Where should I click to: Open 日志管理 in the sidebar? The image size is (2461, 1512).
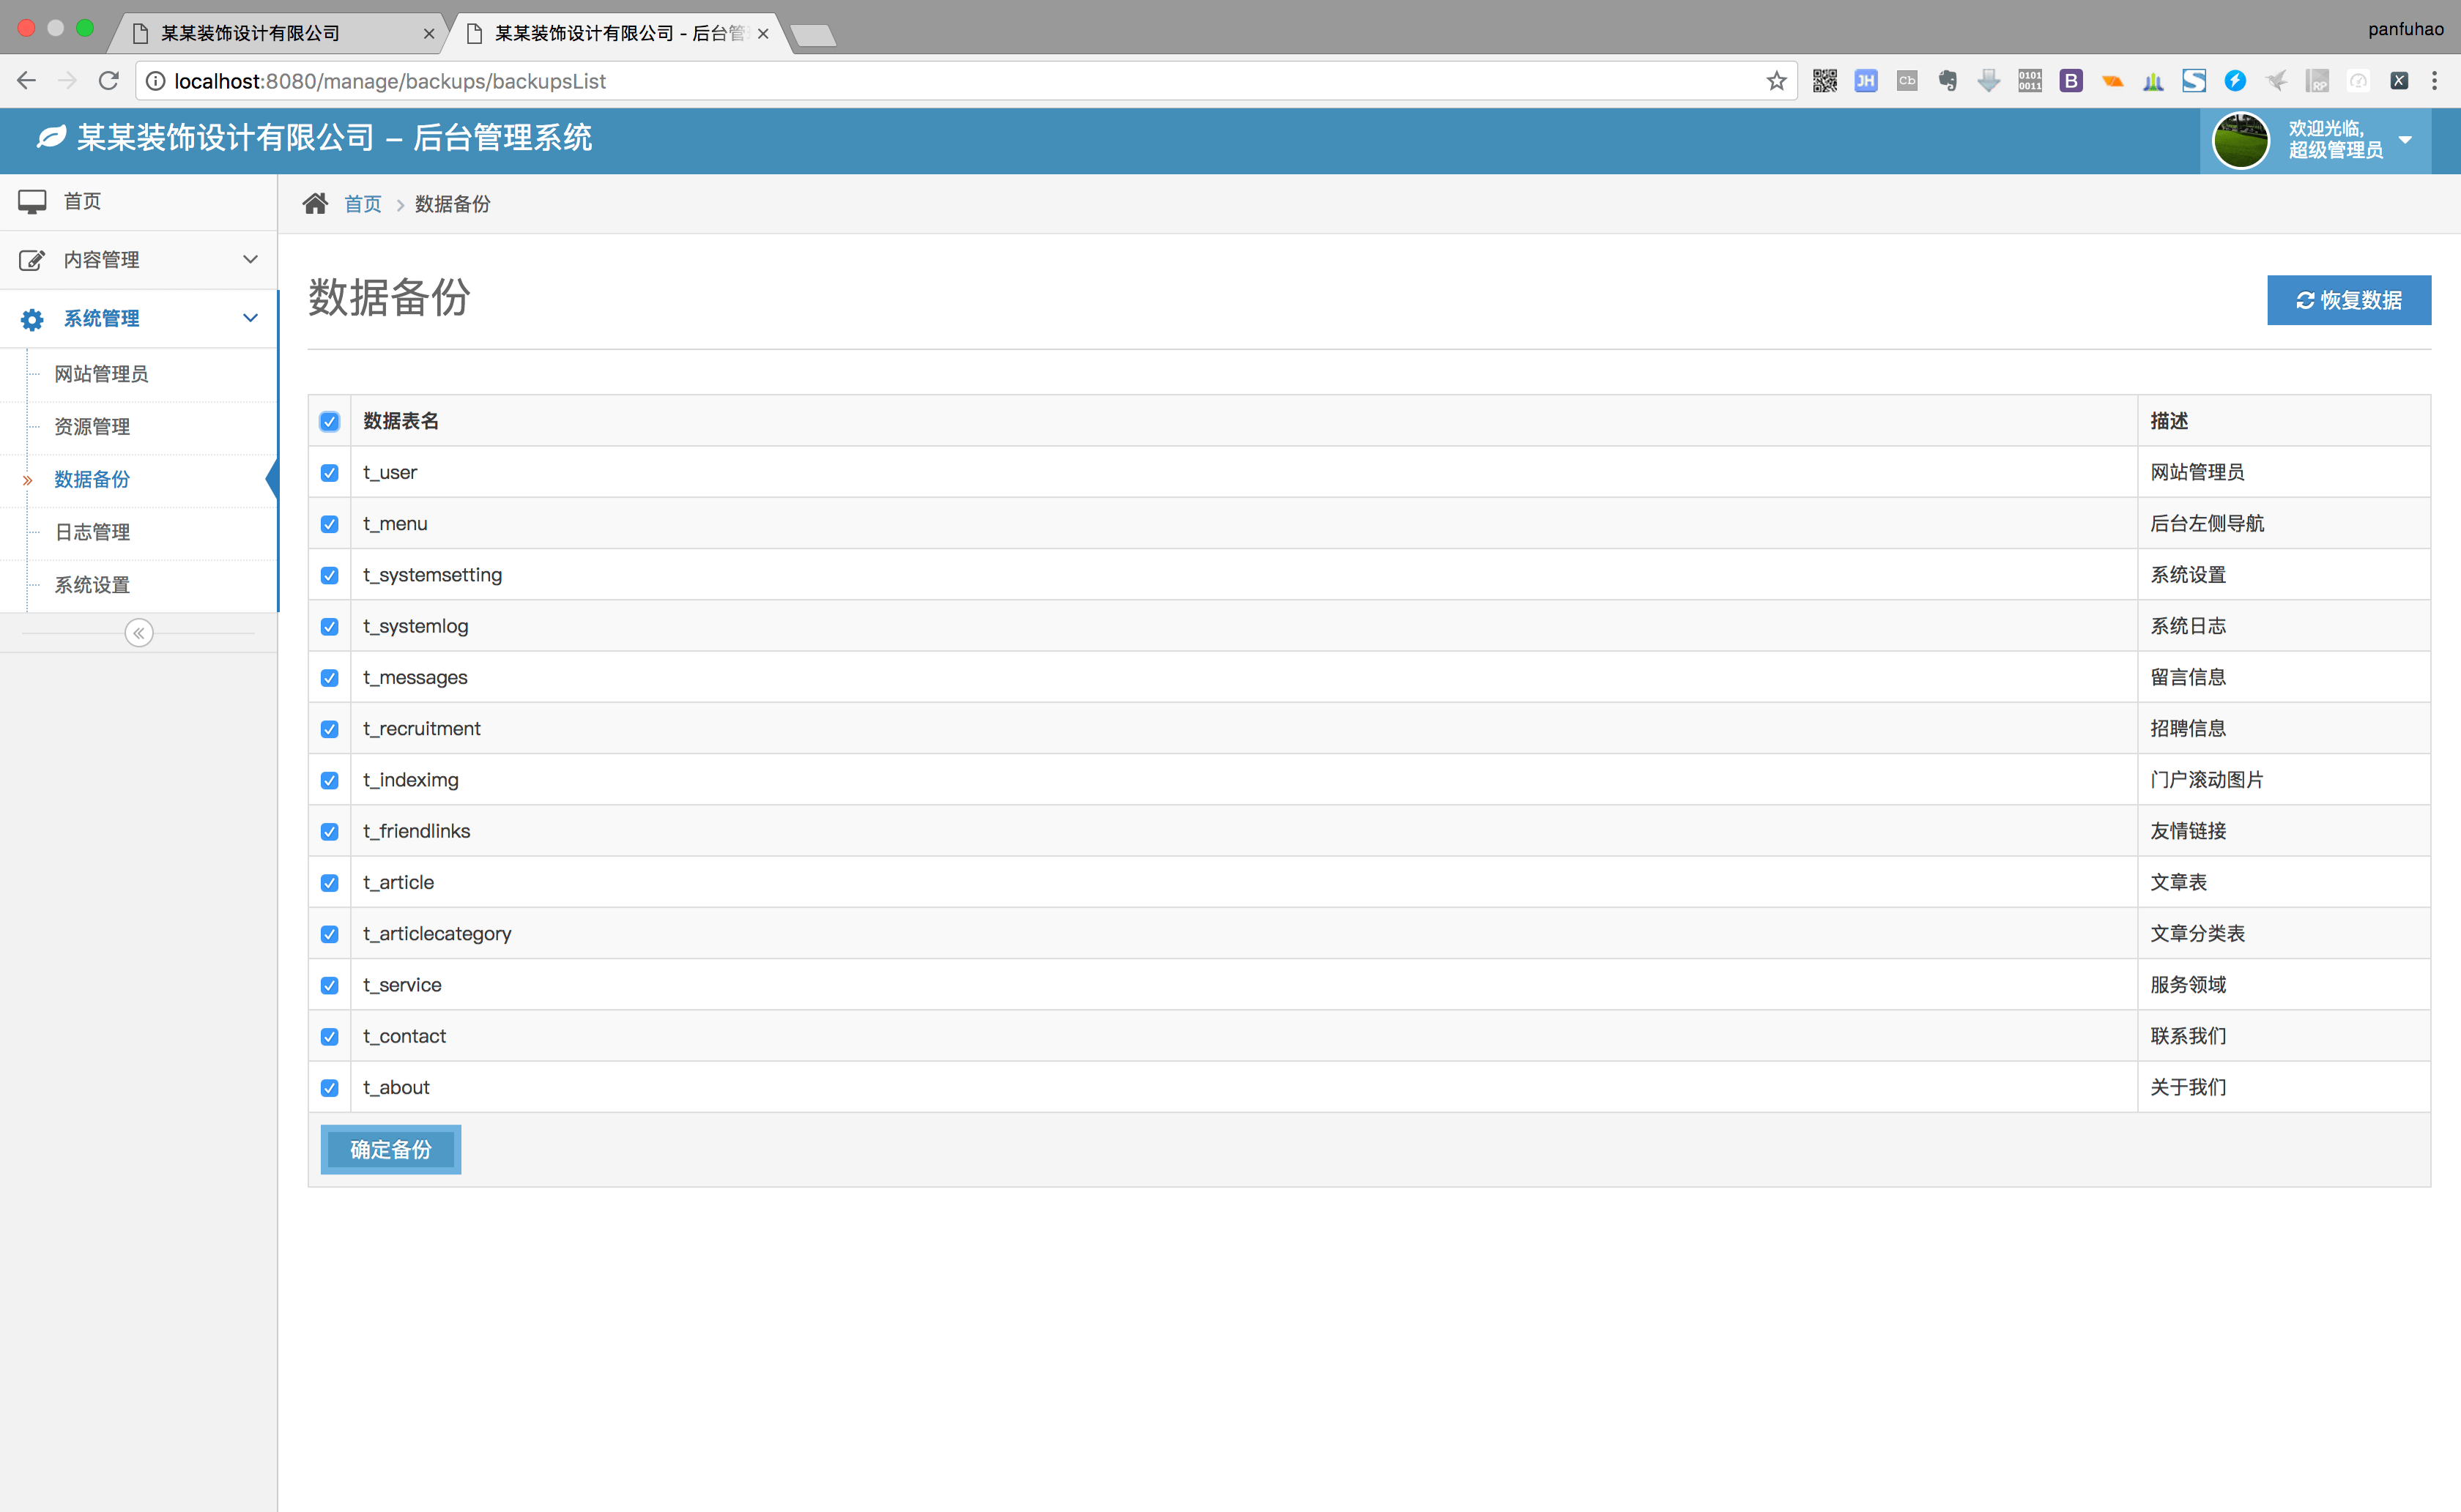pyautogui.click(x=92, y=532)
